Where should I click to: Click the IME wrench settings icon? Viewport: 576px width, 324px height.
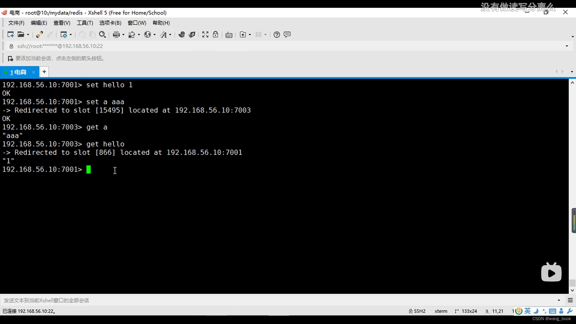[x=570, y=311]
